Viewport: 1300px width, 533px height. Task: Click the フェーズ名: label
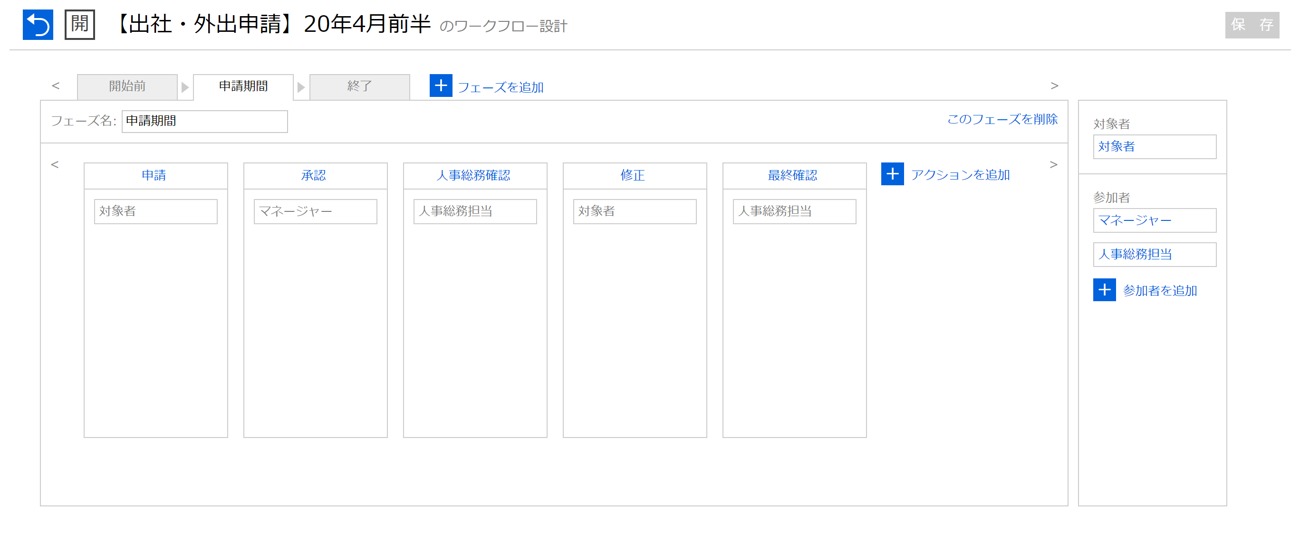click(83, 121)
